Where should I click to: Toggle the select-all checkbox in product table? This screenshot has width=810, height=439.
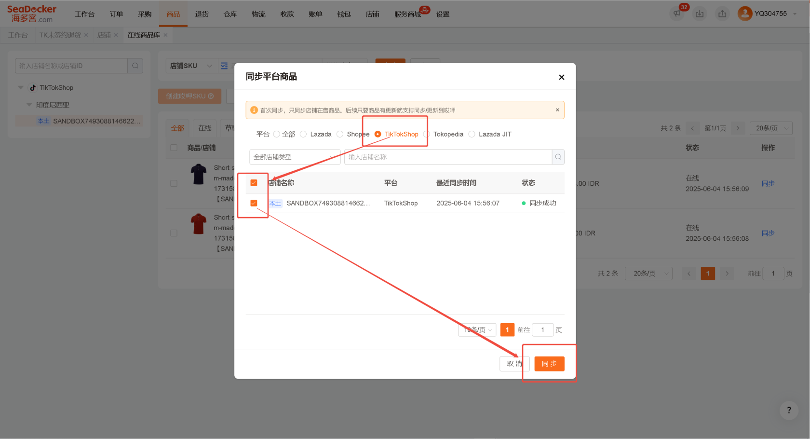point(174,148)
